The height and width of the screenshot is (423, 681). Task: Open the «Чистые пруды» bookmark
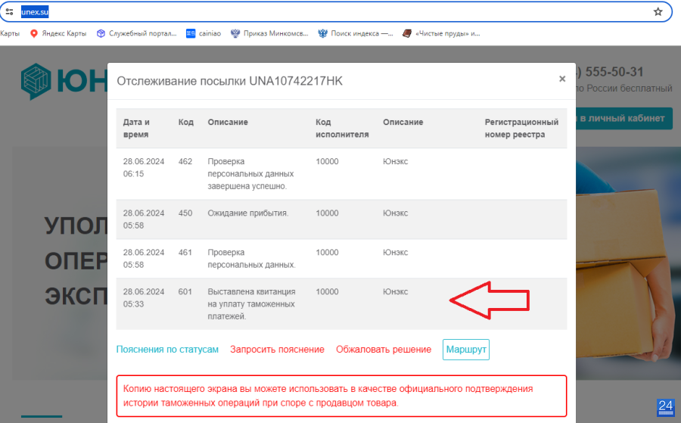(x=441, y=33)
